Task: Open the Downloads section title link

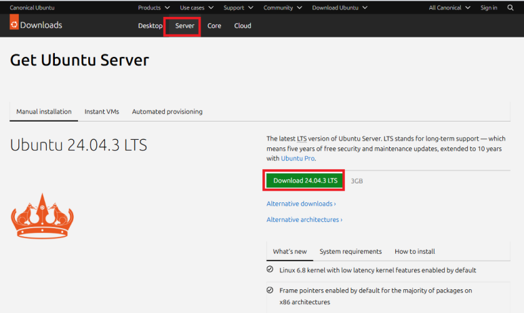Action: click(41, 25)
